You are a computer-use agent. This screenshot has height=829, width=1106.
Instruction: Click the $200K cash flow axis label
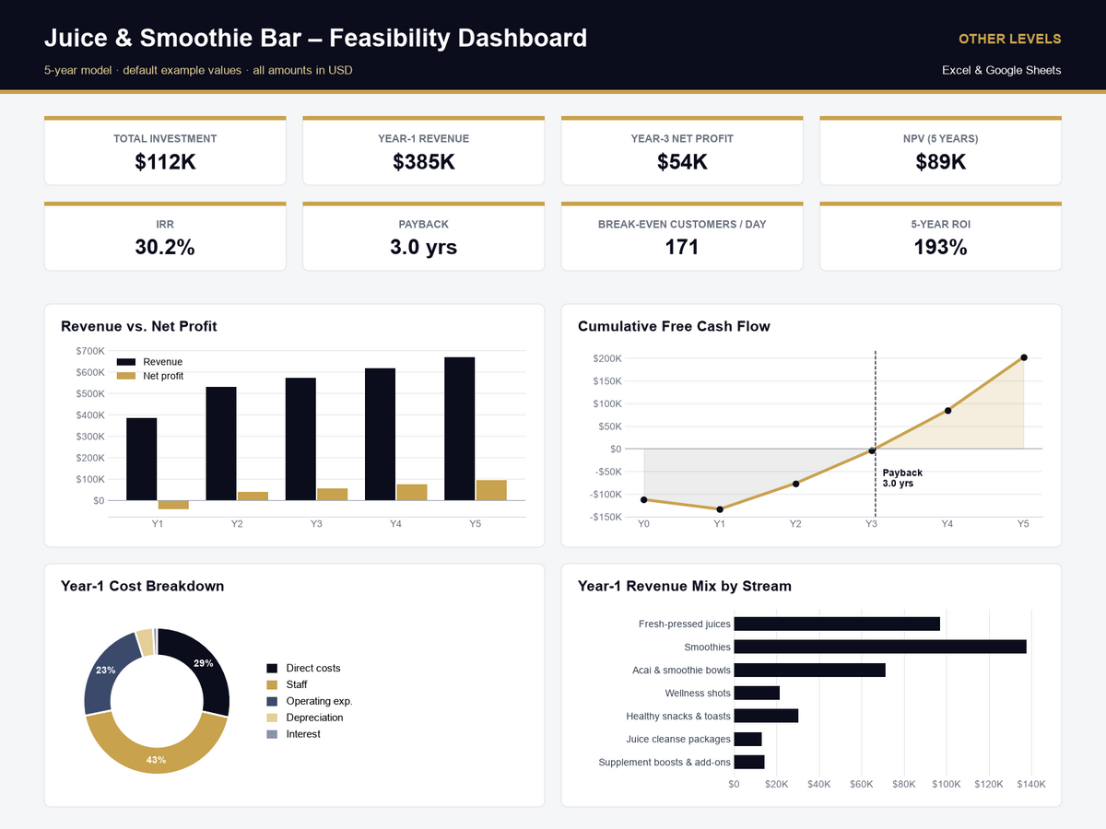[607, 358]
